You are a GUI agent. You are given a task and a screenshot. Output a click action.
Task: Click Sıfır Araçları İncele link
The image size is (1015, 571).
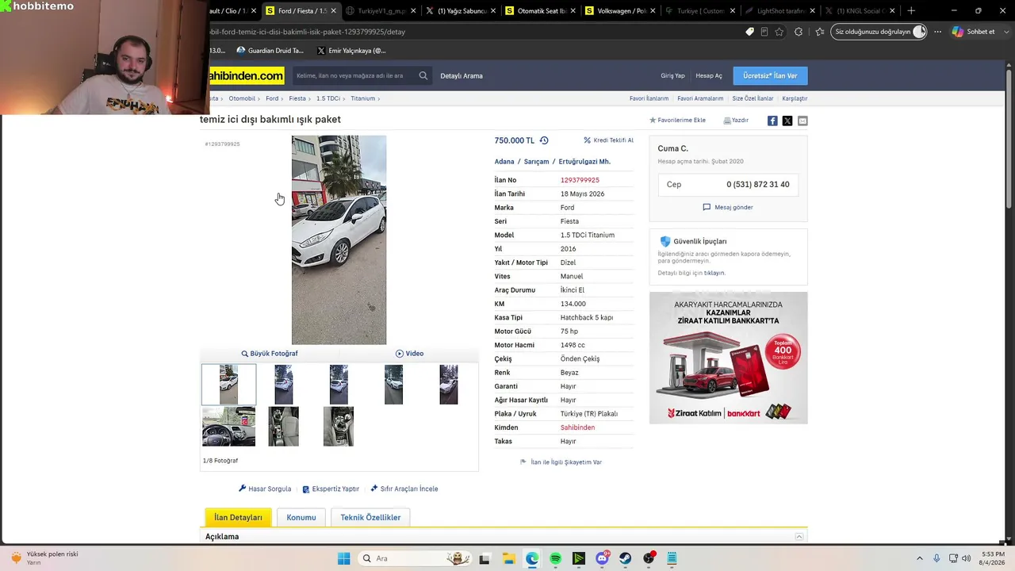tap(404, 489)
